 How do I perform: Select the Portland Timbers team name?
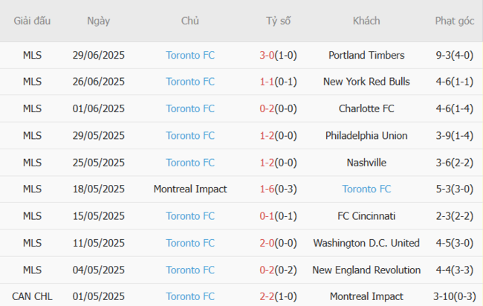point(366,55)
